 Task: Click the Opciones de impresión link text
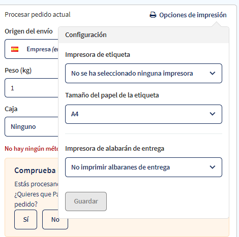pos(193,15)
